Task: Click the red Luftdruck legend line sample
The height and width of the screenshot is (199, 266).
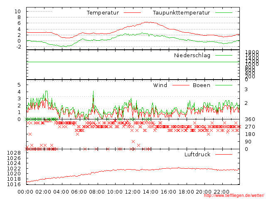Action: [x=224, y=154]
